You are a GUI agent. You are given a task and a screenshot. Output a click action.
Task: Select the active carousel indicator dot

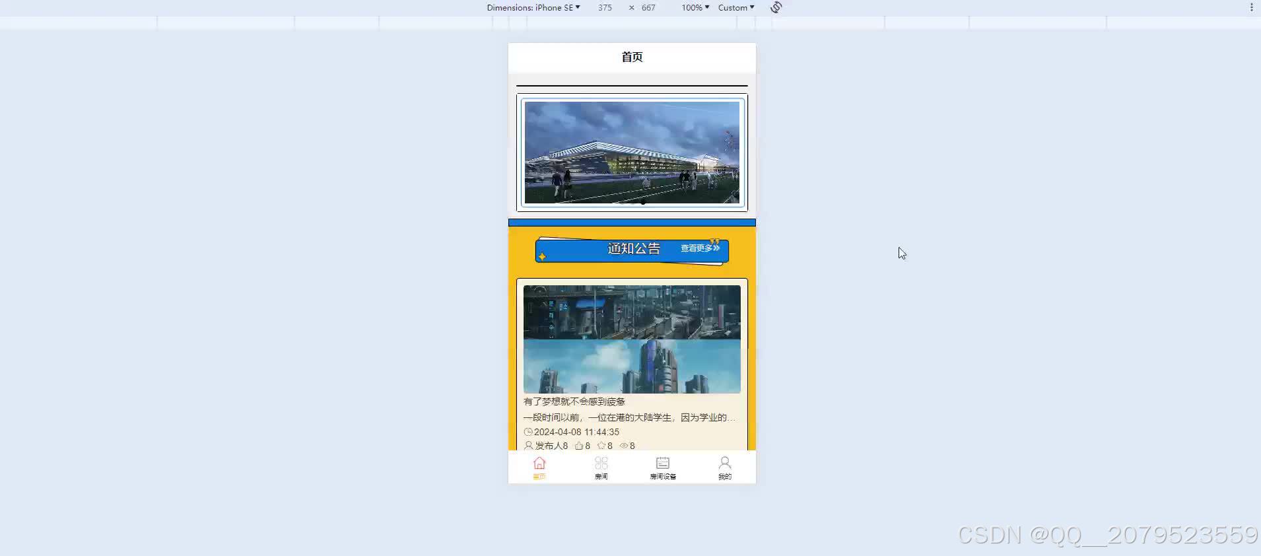pyautogui.click(x=643, y=202)
